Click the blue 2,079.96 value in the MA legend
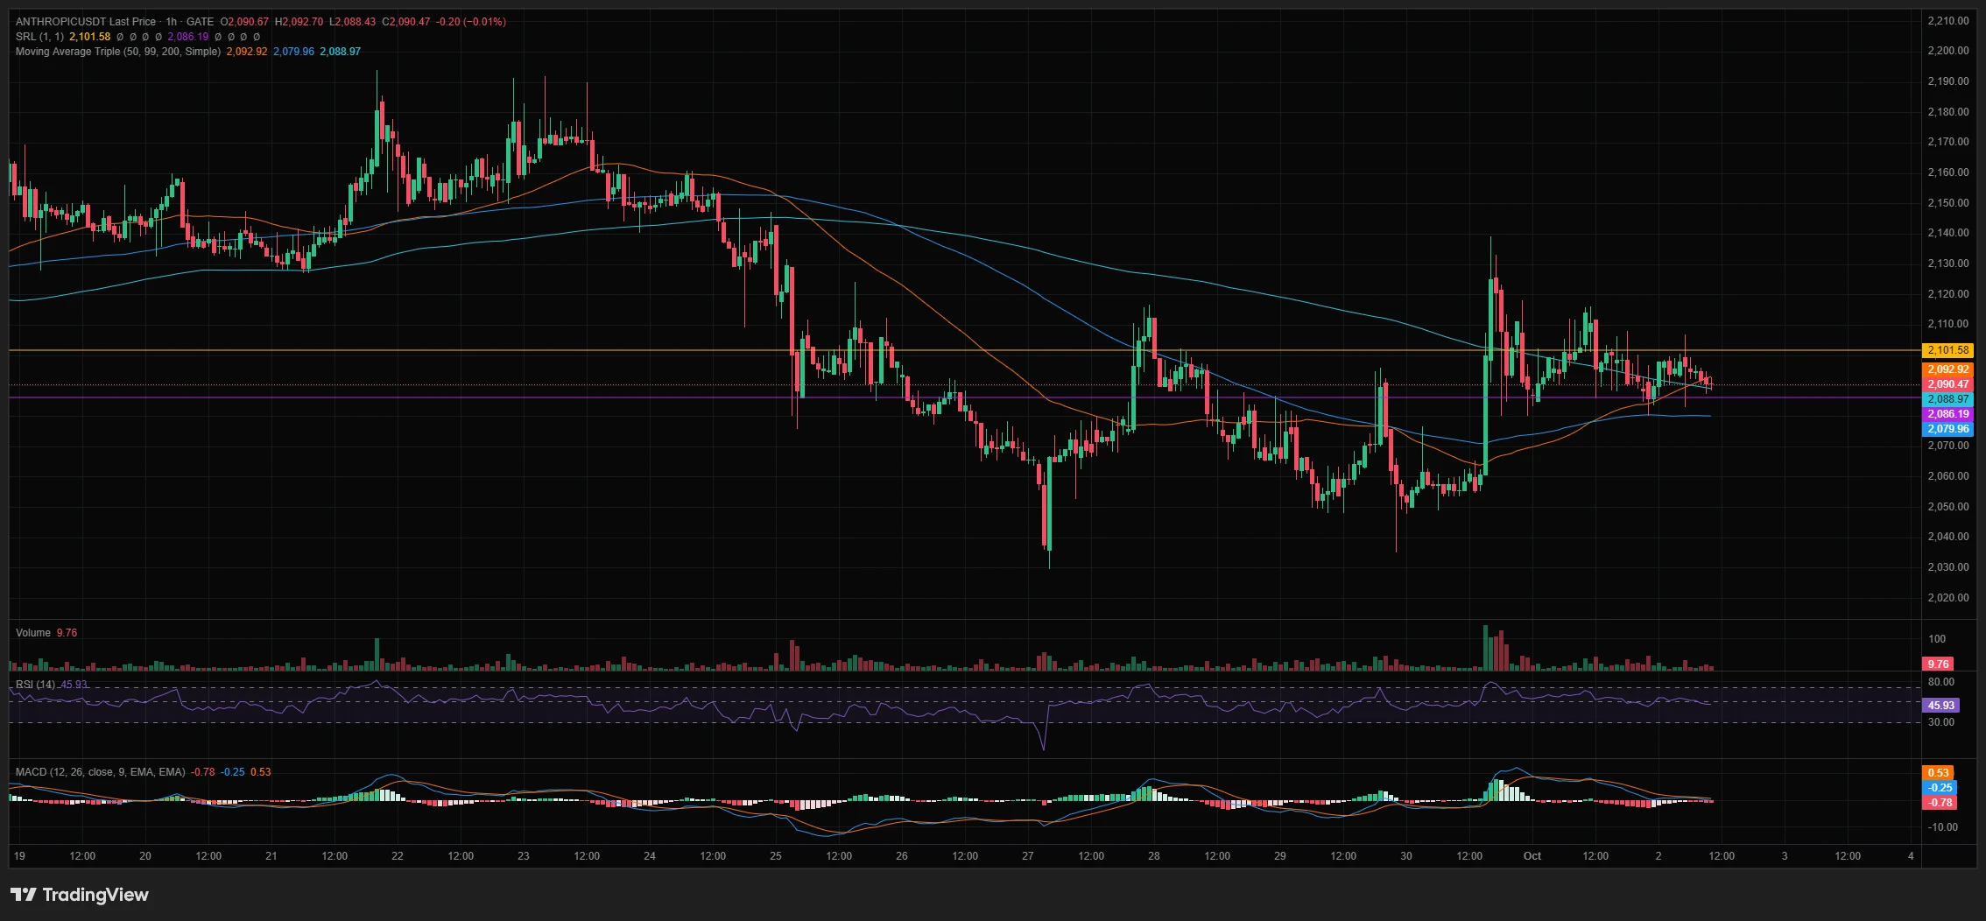This screenshot has width=1986, height=921. 293,52
